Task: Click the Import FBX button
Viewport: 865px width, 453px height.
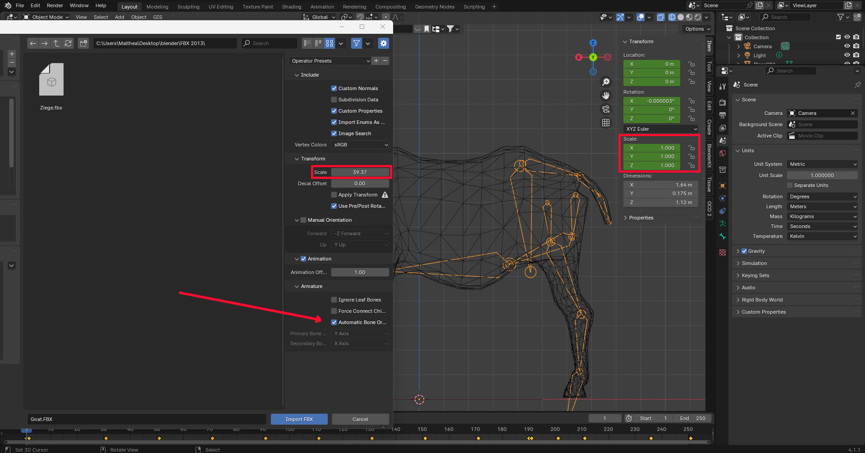Action: pyautogui.click(x=299, y=419)
